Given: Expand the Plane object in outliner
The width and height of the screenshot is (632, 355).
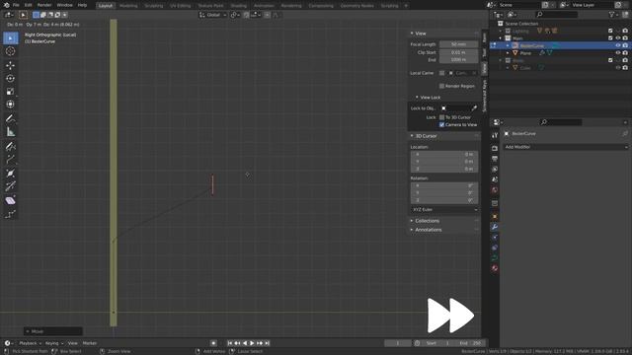Looking at the screenshot, I should point(508,53).
